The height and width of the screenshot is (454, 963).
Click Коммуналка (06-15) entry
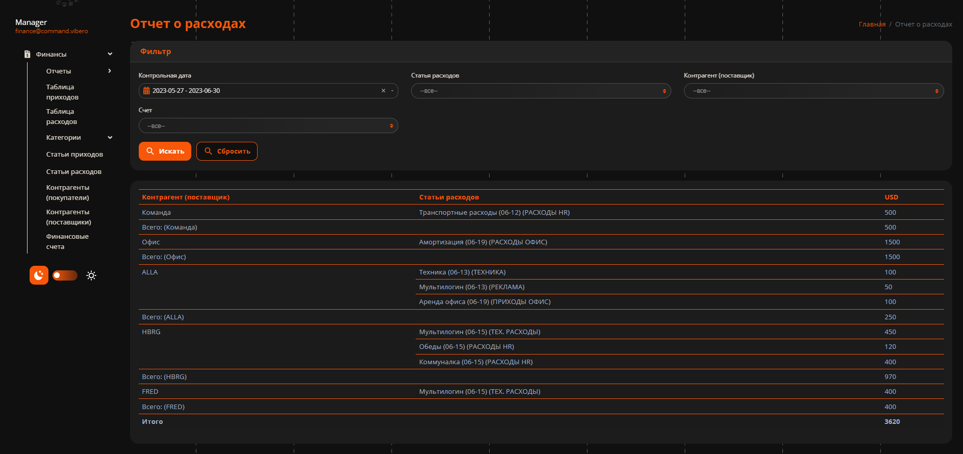pos(476,362)
